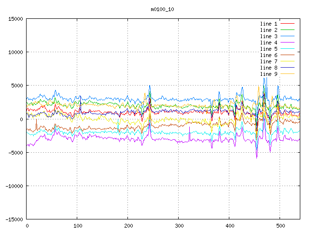Click the red sample next to line 1
The width and height of the screenshot is (309, 232).
click(287, 24)
